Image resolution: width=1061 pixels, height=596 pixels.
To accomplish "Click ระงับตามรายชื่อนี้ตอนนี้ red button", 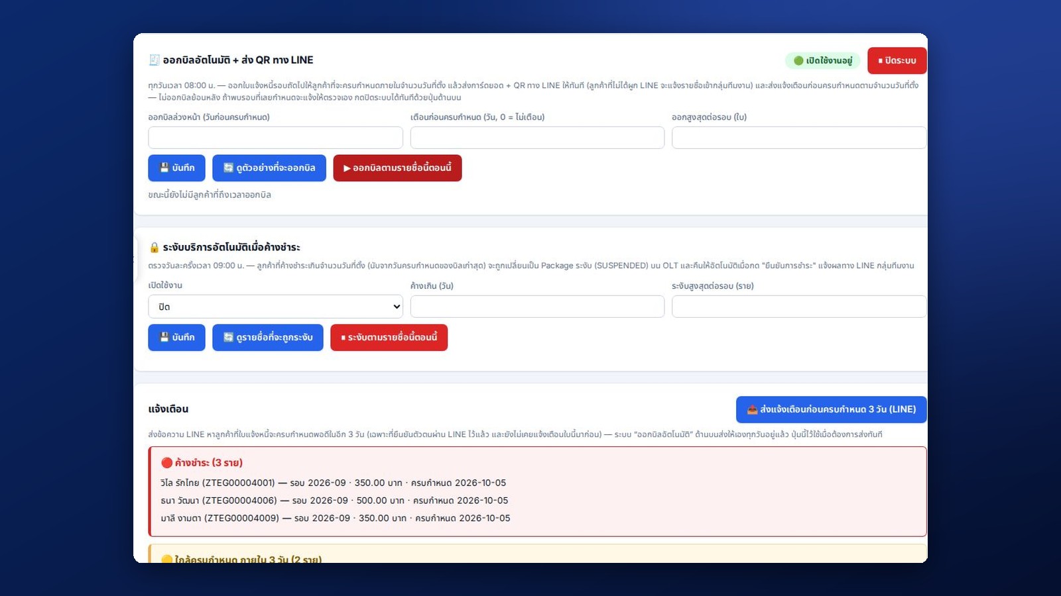I will click(389, 338).
